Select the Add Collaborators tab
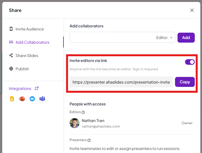202x153 pixels. coord(32,42)
